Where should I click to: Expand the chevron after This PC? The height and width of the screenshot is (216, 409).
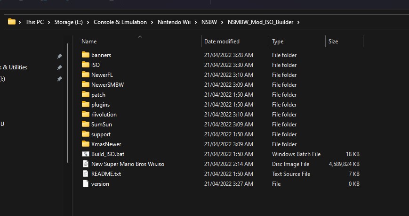pos(49,23)
